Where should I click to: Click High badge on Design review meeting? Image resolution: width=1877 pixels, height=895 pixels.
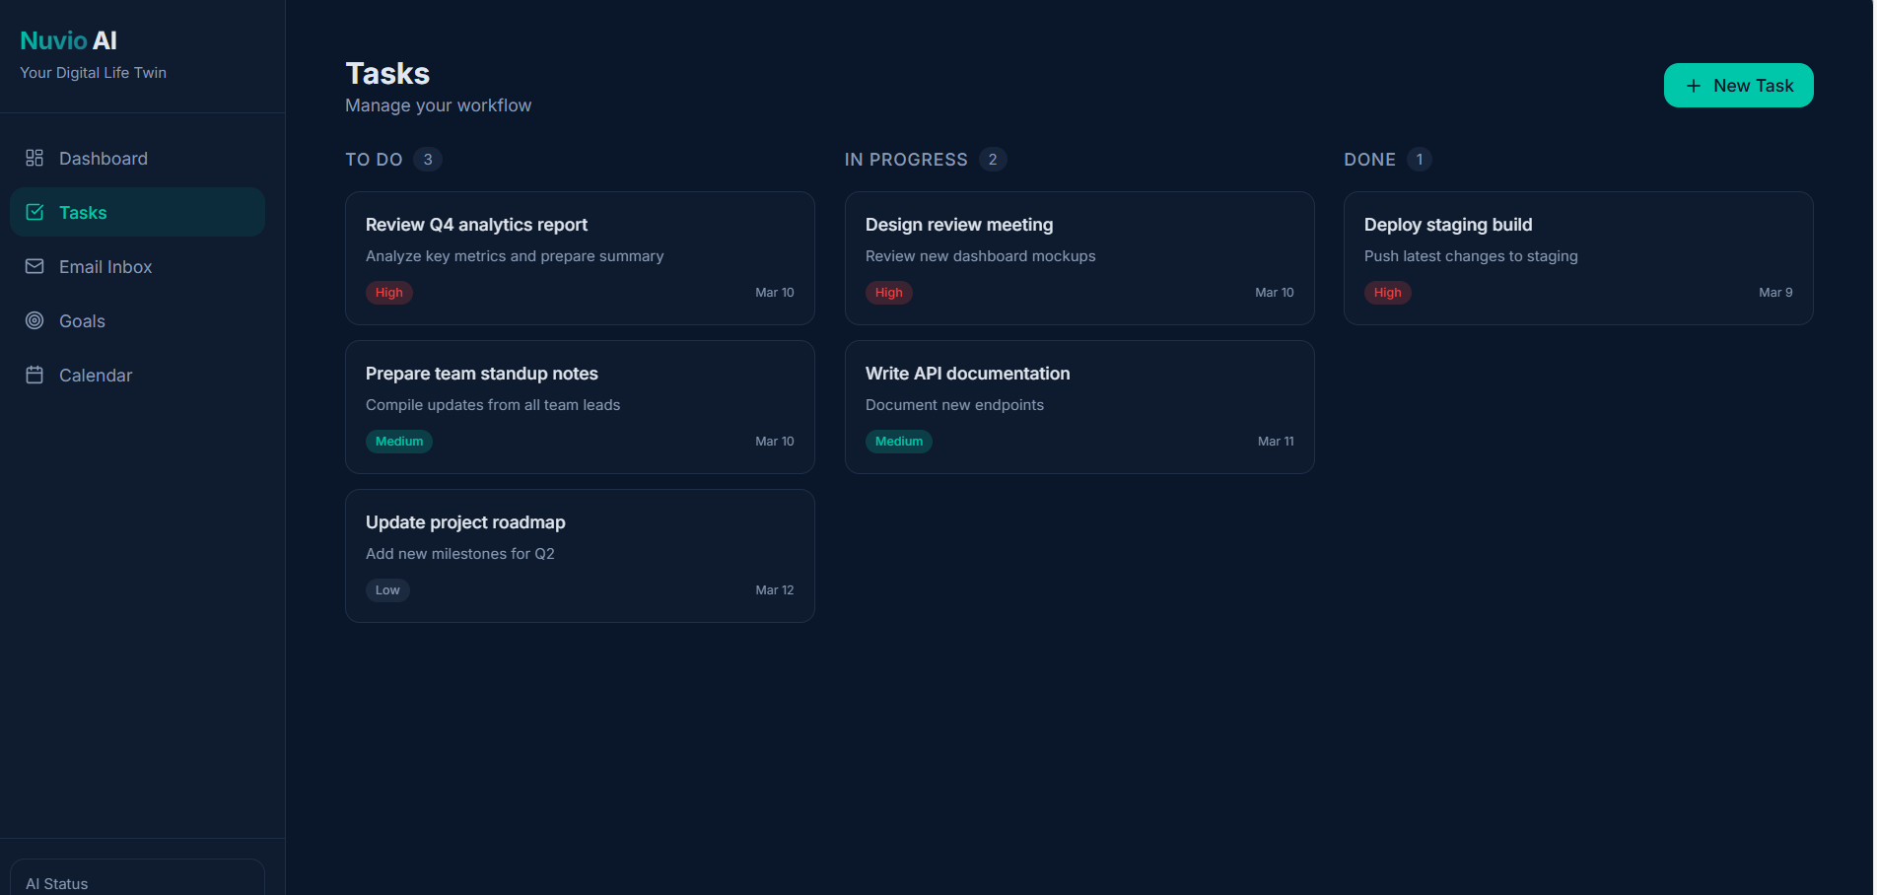coord(888,293)
